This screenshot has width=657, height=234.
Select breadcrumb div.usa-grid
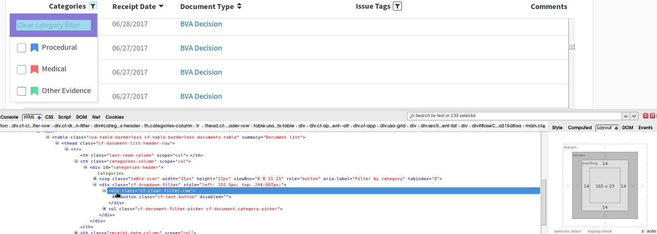[x=392, y=126]
